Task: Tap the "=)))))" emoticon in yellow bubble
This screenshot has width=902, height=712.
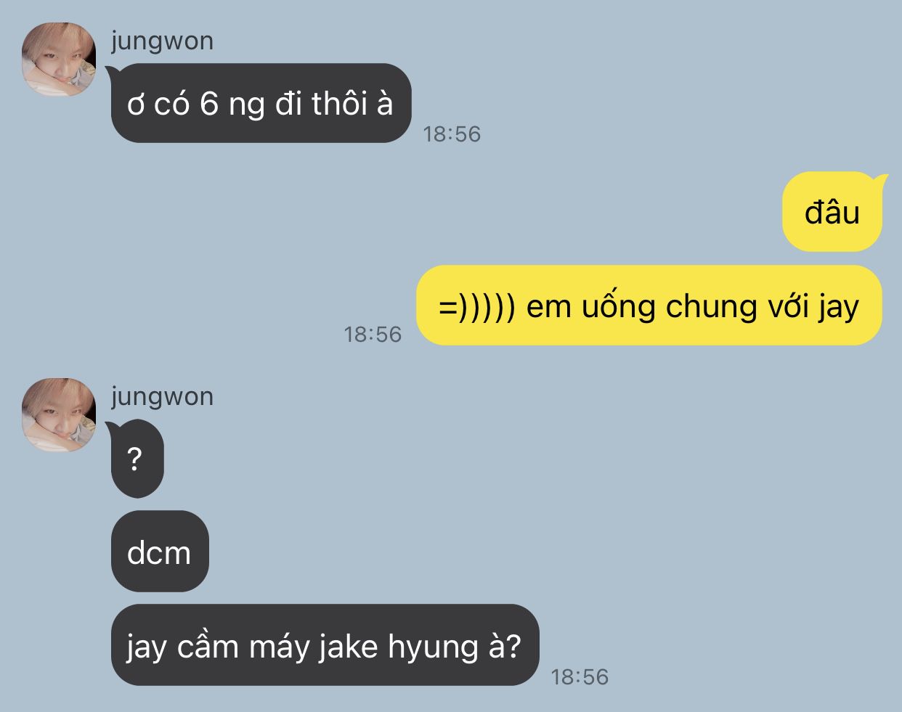Action: [477, 307]
